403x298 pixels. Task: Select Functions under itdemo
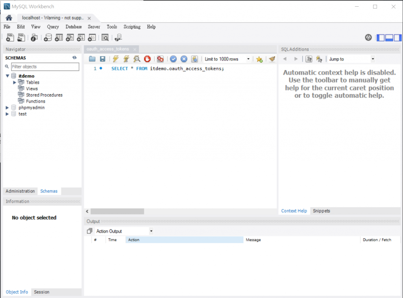click(35, 101)
